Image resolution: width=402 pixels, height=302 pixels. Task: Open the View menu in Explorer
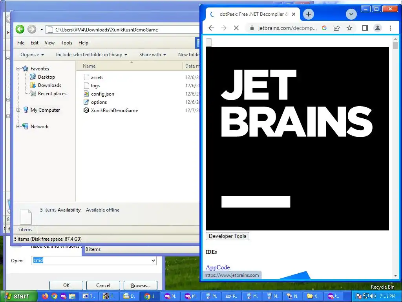click(49, 43)
